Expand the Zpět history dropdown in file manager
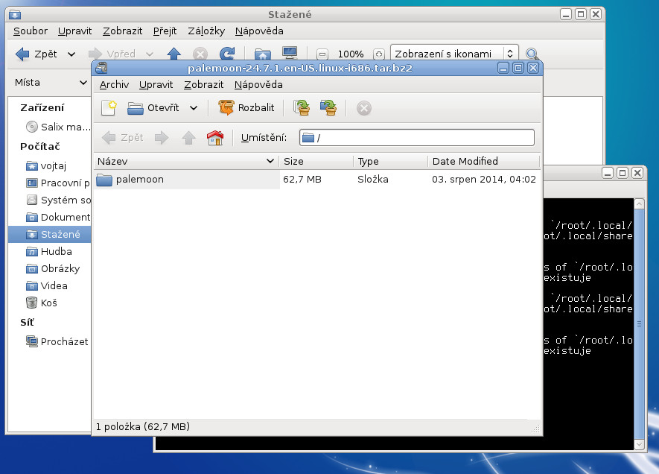 (x=71, y=54)
